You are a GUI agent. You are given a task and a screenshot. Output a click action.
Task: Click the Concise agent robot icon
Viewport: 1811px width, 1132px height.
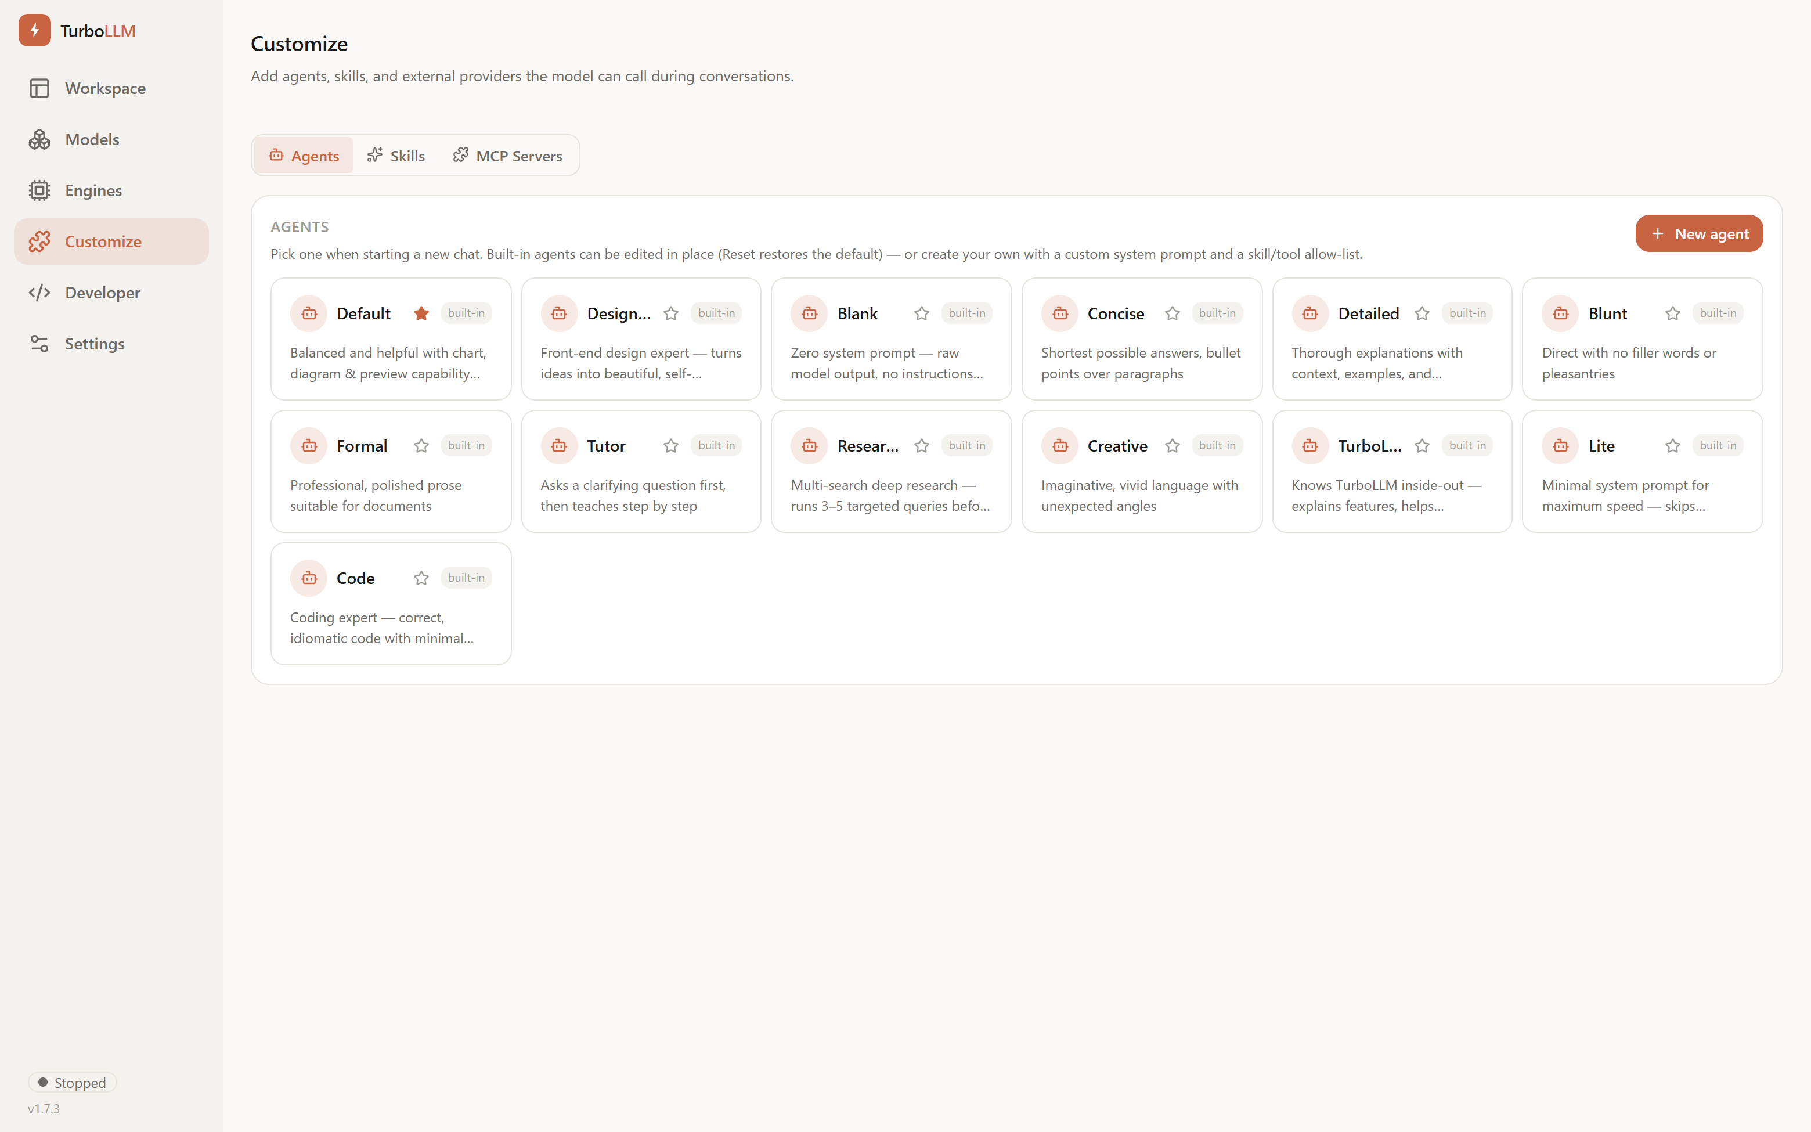(x=1060, y=313)
